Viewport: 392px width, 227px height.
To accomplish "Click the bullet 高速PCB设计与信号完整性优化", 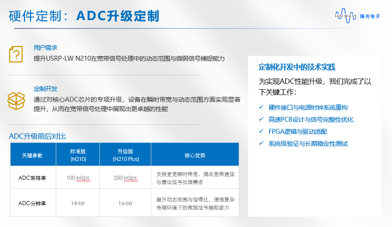I will tap(311, 120).
